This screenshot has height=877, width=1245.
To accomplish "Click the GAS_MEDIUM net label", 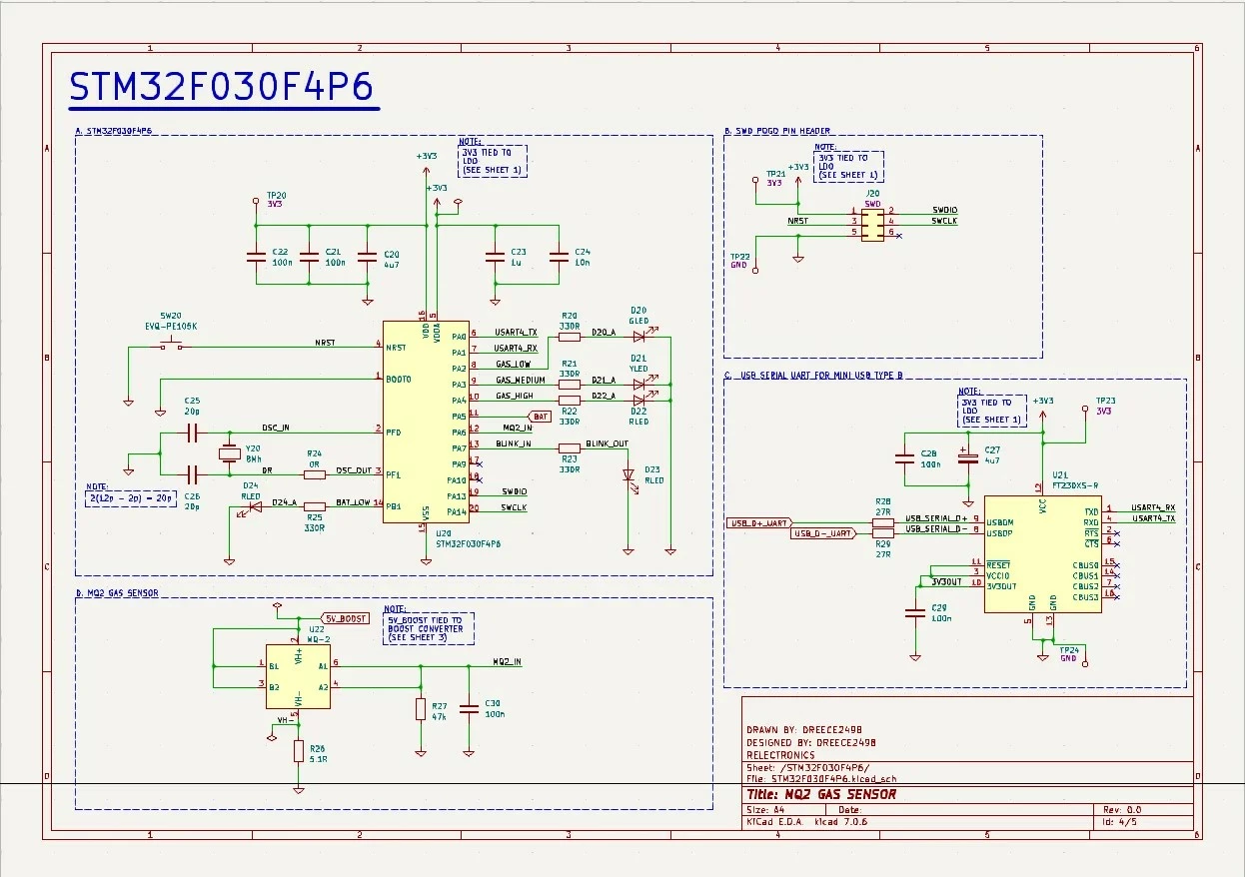I will (521, 381).
